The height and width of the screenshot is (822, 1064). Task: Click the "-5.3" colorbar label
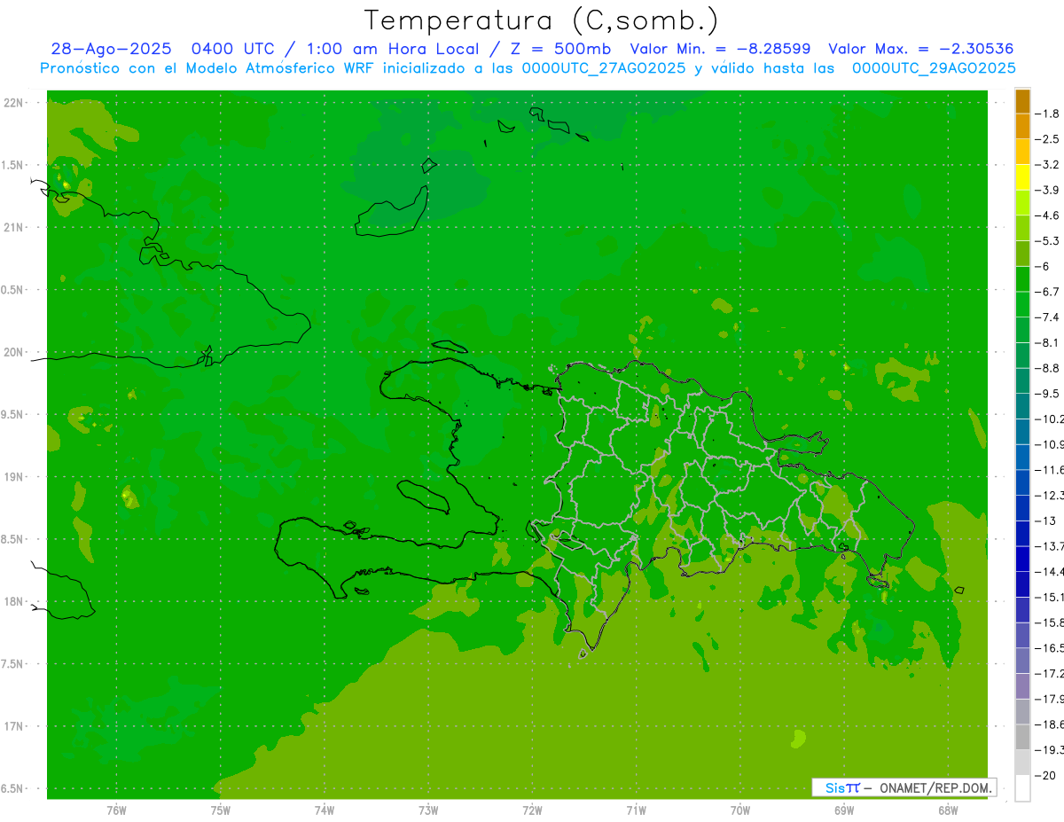pyautogui.click(x=1047, y=241)
